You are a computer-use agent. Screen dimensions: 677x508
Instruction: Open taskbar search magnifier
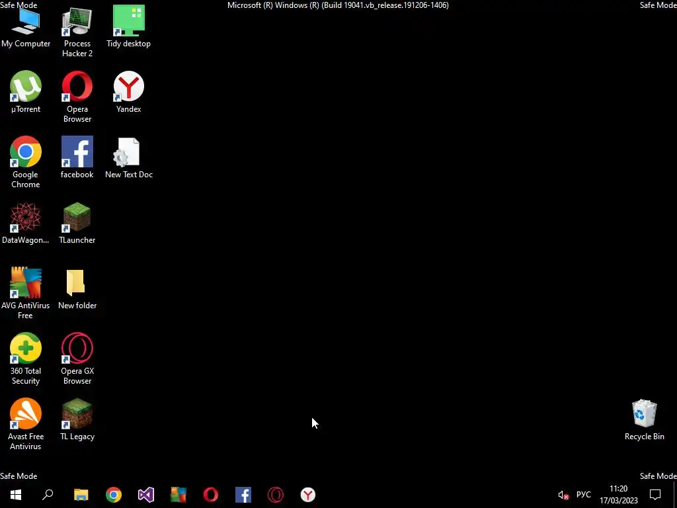coord(48,495)
